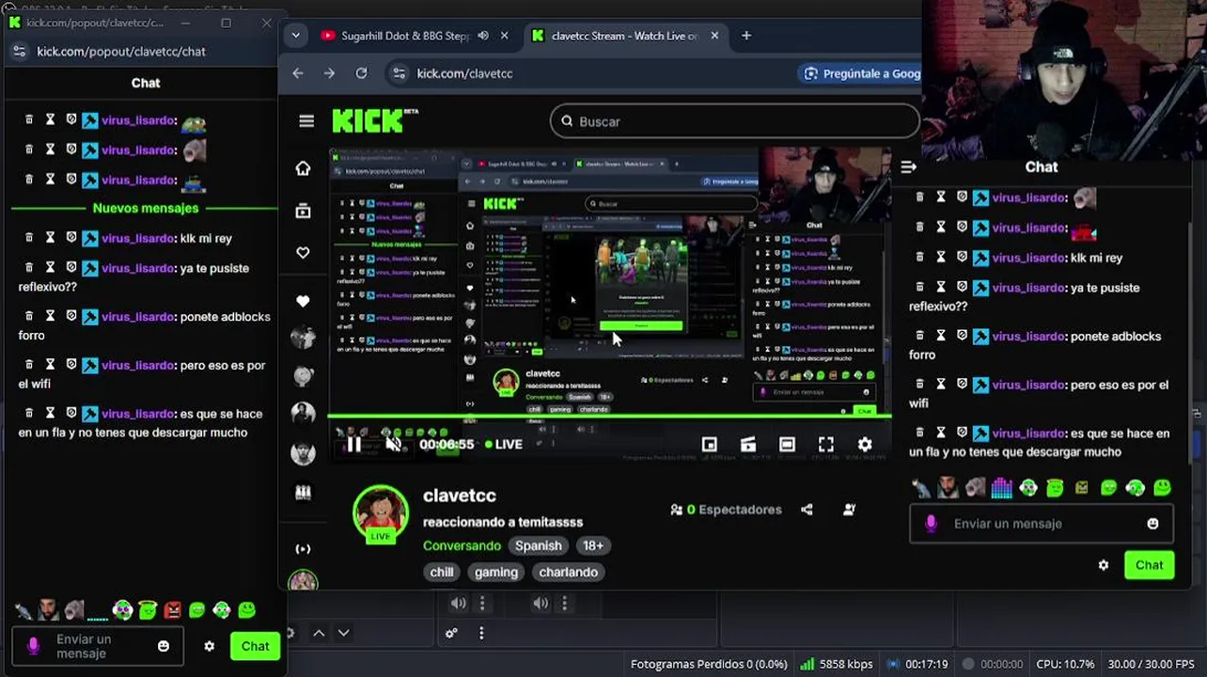Toggle the first OBS mixer speaker mute icon
This screenshot has height=677, width=1207.
458,604
